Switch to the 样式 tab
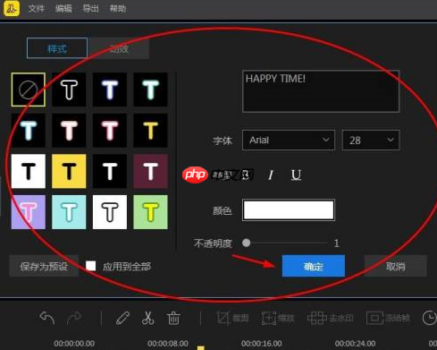 pyautogui.click(x=57, y=48)
